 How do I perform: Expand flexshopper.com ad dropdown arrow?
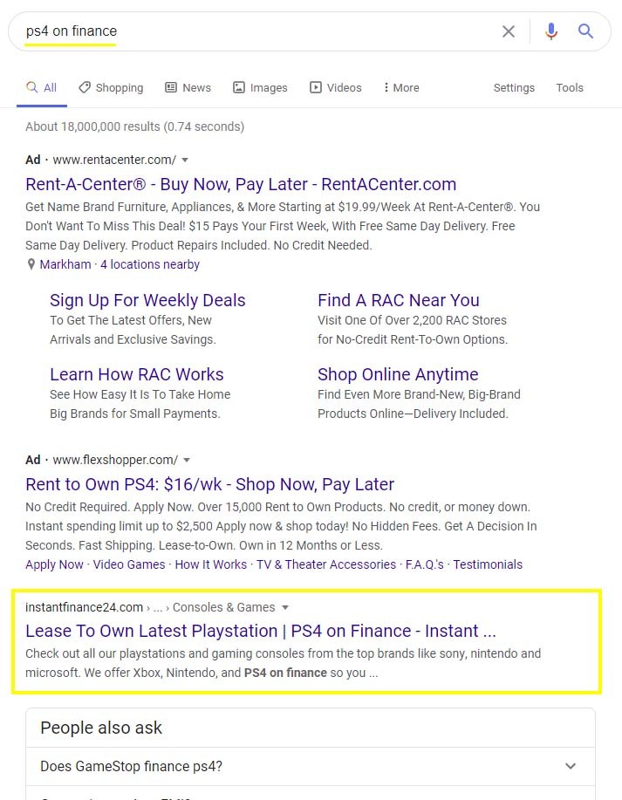[187, 460]
